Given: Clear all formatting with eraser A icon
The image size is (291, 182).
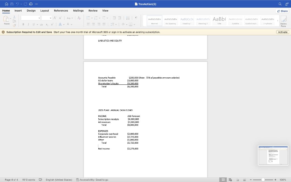Looking at the screenshot, I should click(79, 18).
